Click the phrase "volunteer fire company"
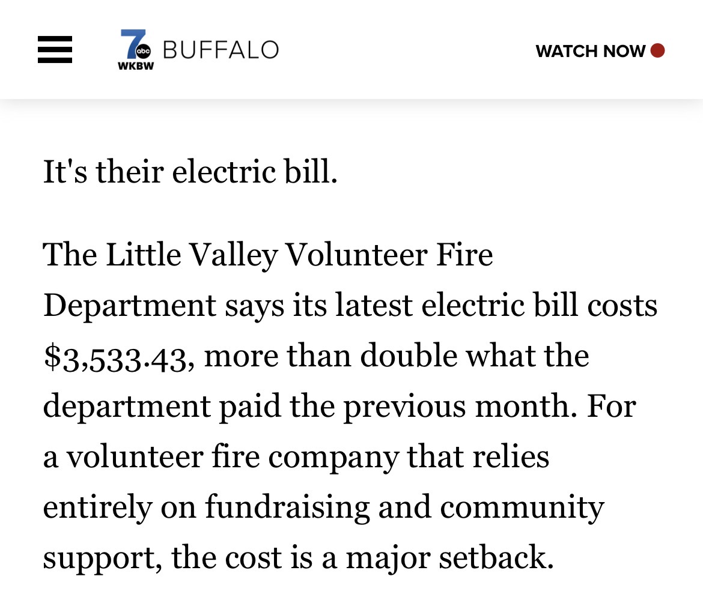The height and width of the screenshot is (609, 703). click(232, 456)
